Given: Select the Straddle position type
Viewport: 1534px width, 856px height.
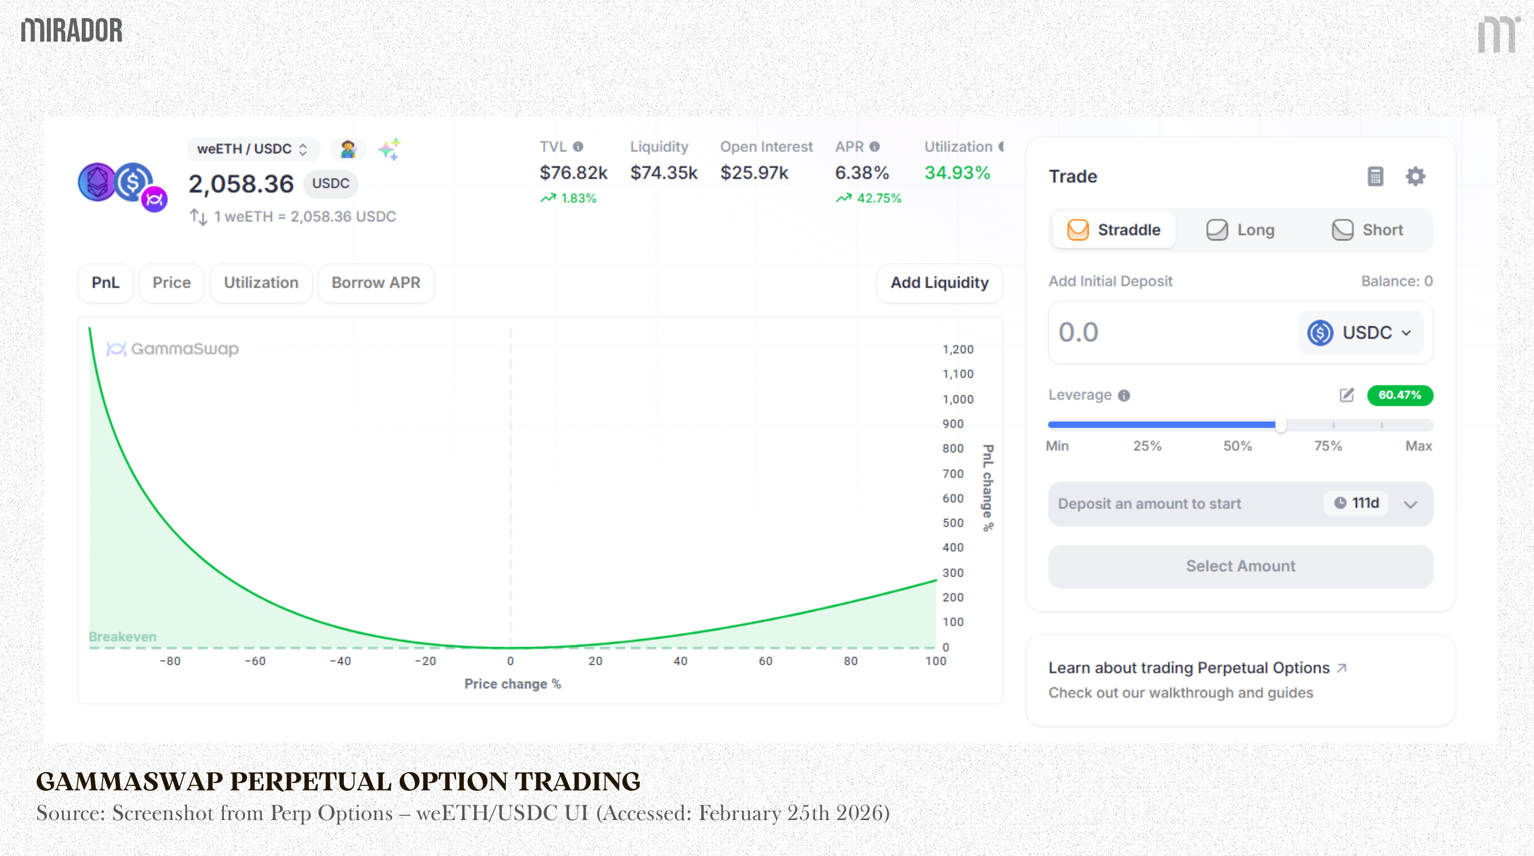Looking at the screenshot, I should [1114, 230].
